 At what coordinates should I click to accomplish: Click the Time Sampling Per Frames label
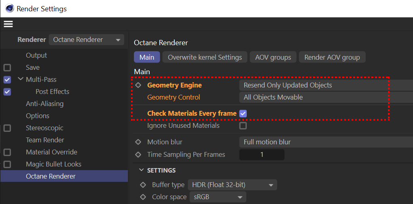click(x=186, y=154)
